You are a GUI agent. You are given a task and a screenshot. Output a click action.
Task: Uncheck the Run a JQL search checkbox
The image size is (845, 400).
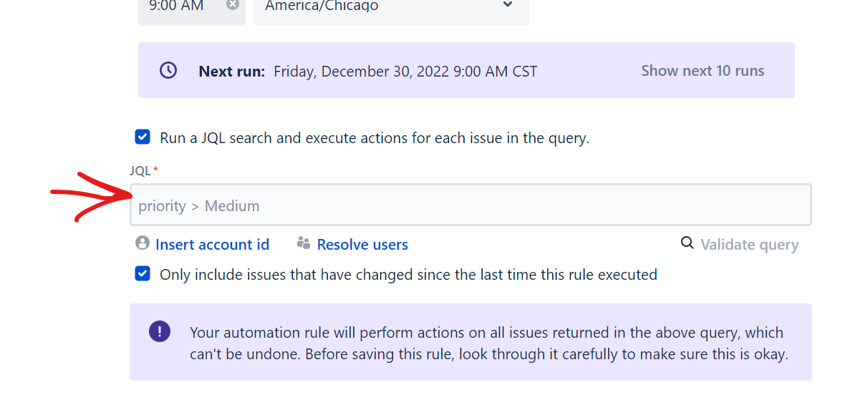tap(143, 137)
